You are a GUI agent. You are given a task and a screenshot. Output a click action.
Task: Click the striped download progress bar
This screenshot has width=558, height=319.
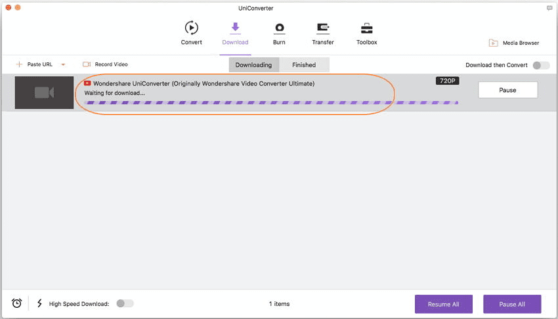tap(271, 103)
